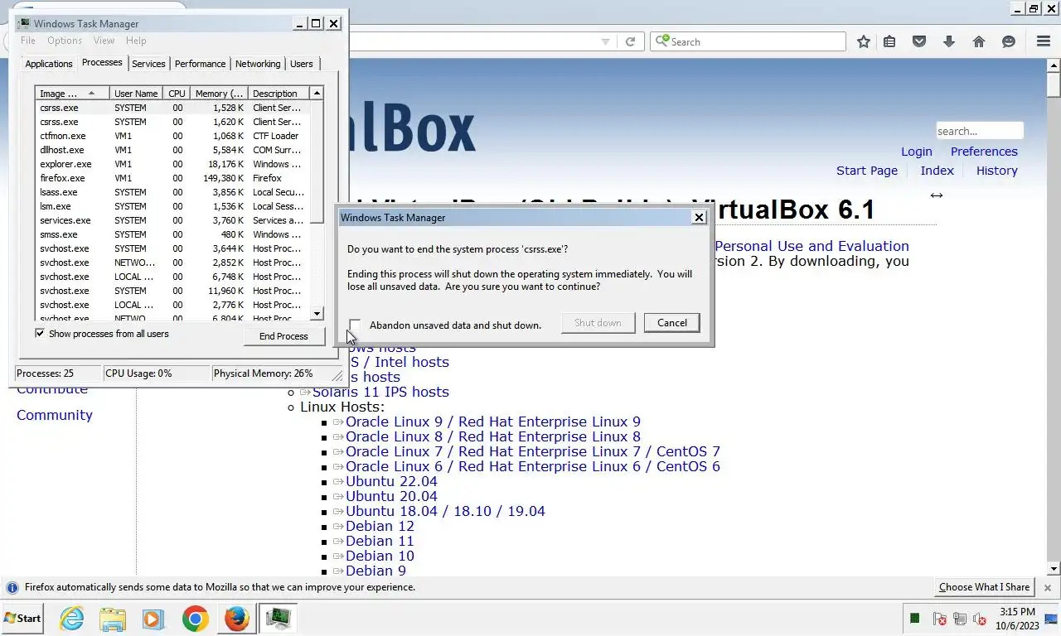Close the end process confirmation dialog
This screenshot has width=1061, height=636.
pos(699,217)
